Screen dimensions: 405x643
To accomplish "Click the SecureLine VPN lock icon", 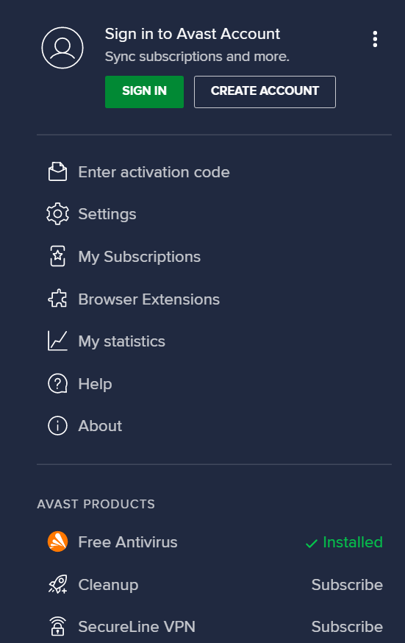I will [x=57, y=626].
